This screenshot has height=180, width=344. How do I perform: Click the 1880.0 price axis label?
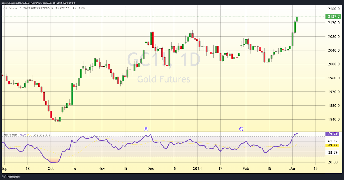[x=334, y=106]
